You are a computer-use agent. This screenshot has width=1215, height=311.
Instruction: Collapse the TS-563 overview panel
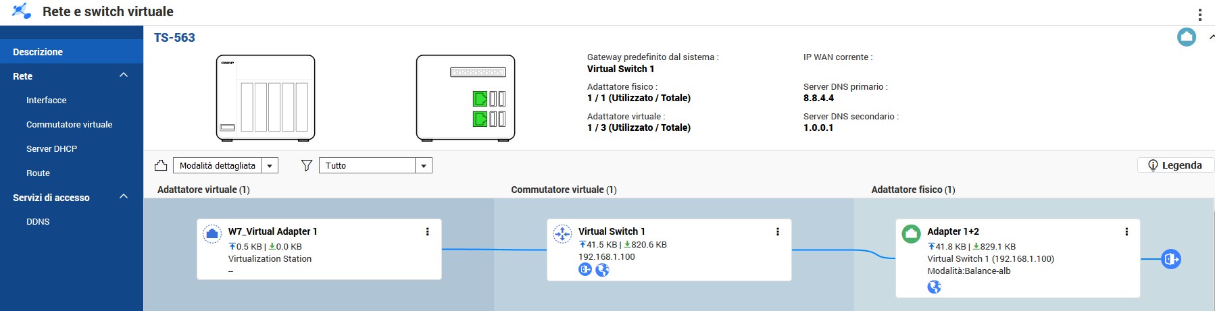click(1210, 37)
